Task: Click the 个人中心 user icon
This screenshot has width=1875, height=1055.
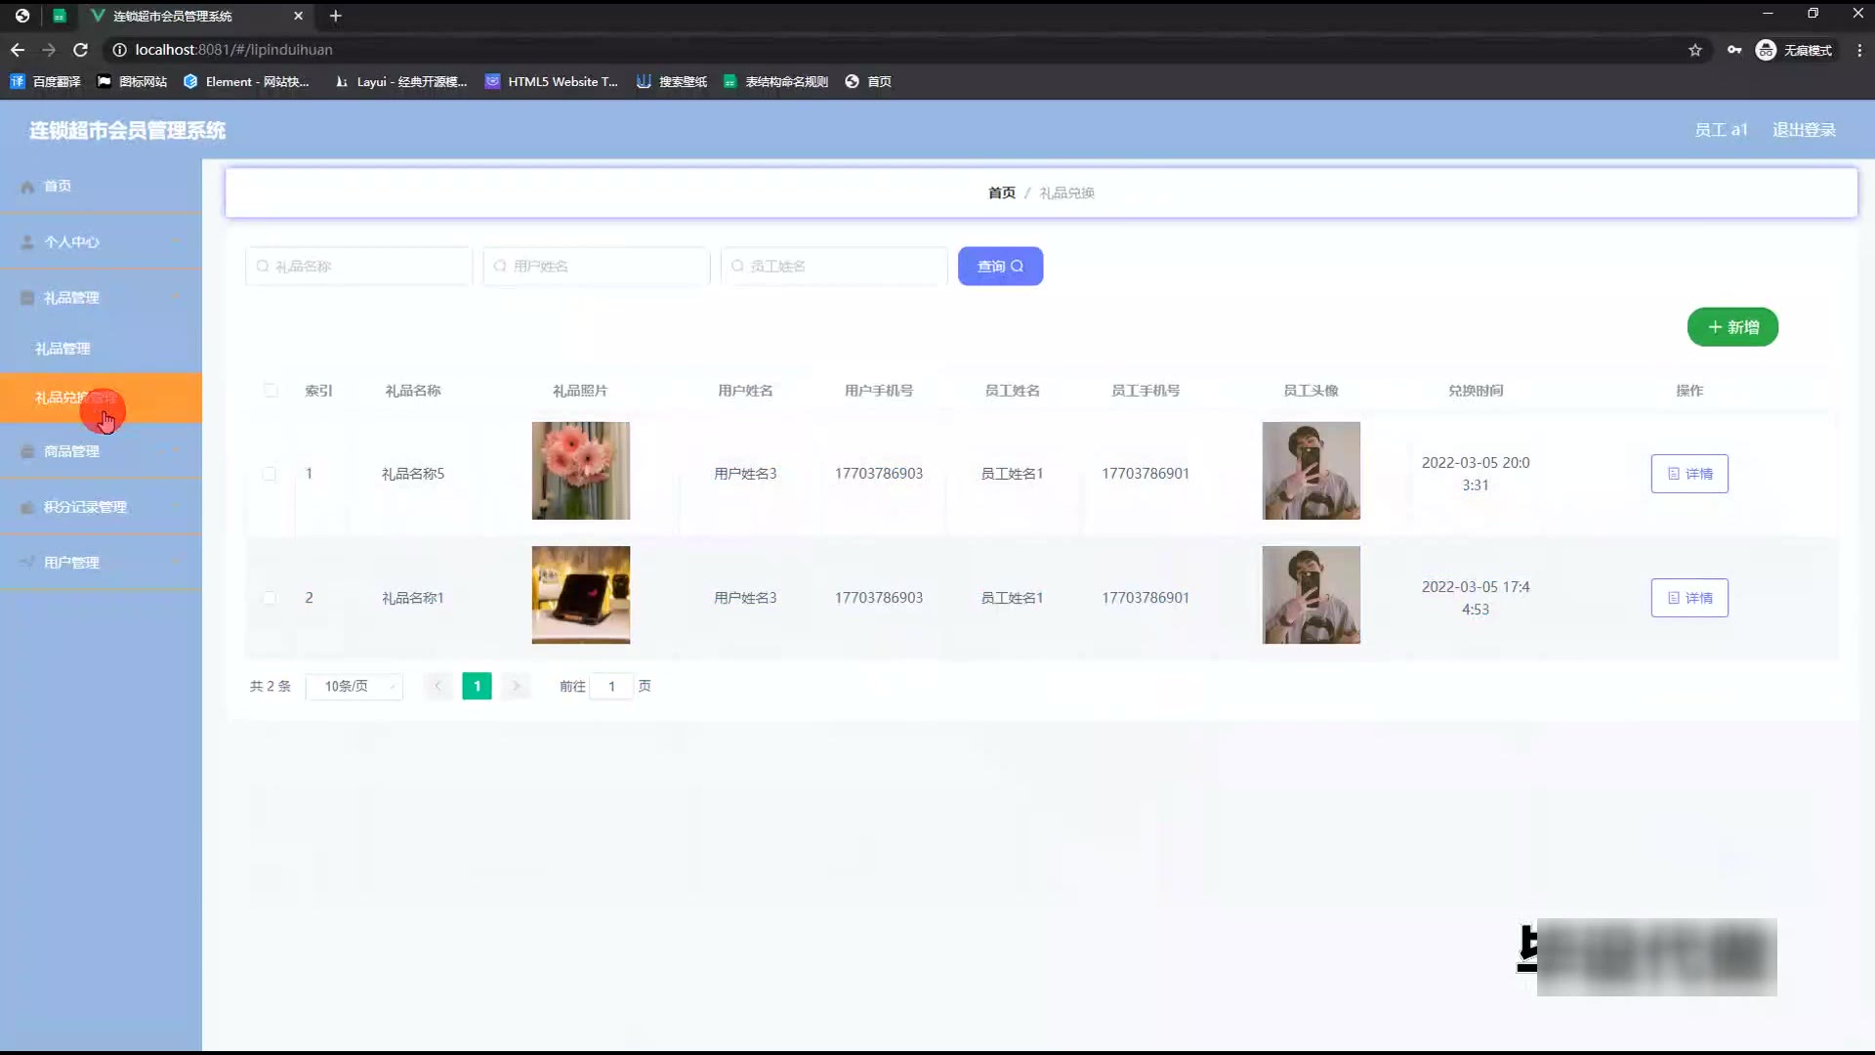Action: click(27, 242)
